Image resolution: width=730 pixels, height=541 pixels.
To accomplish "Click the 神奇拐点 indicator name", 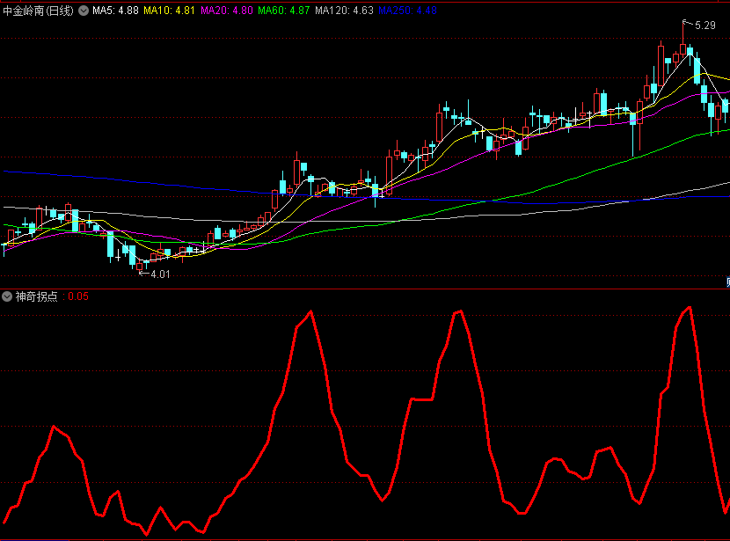I will (x=36, y=296).
